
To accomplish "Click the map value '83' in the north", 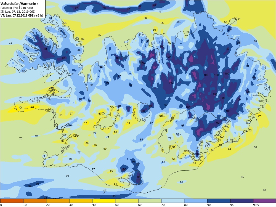I will click(x=179, y=22).
